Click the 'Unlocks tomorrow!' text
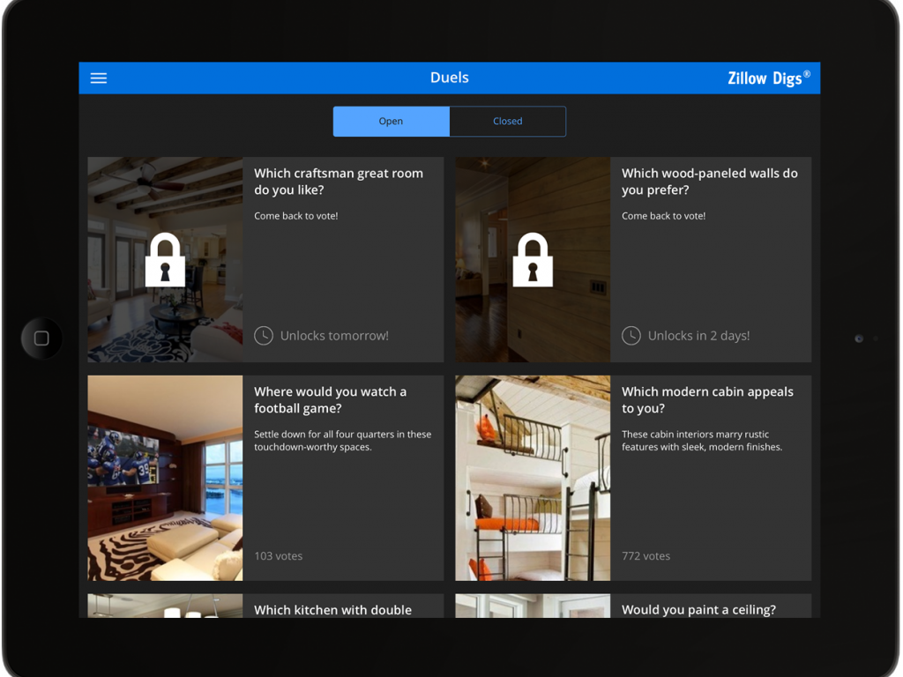Image resolution: width=903 pixels, height=677 pixels. 334,336
